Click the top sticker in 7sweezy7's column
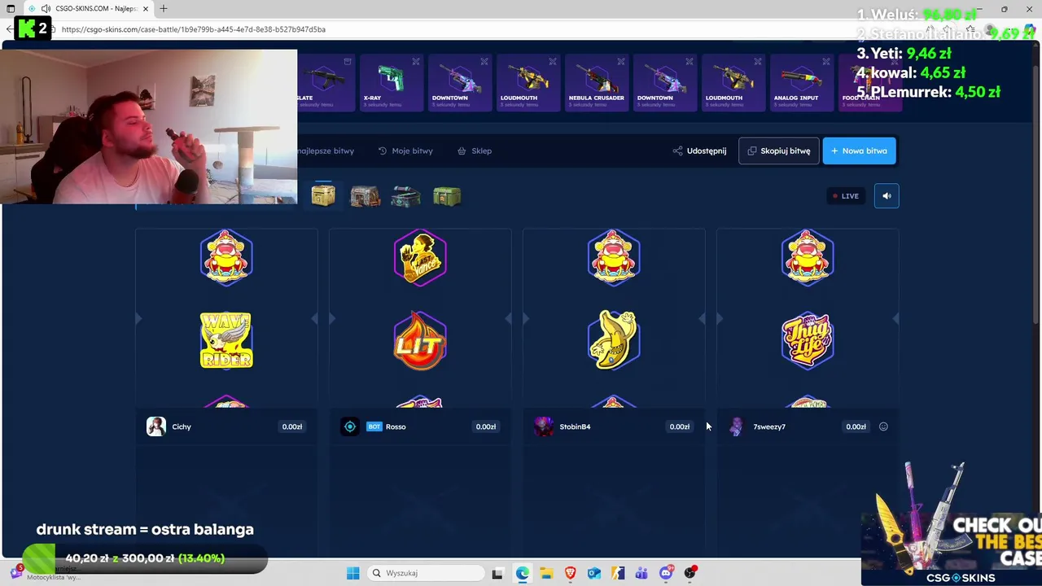 tap(808, 257)
